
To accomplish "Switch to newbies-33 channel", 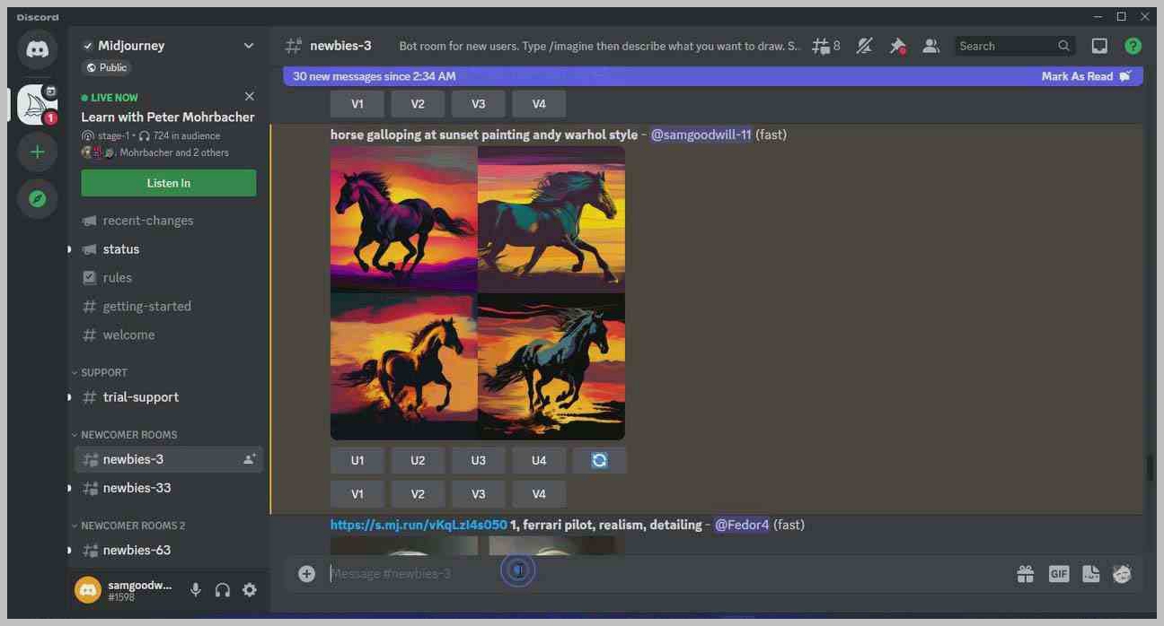I will tap(137, 488).
